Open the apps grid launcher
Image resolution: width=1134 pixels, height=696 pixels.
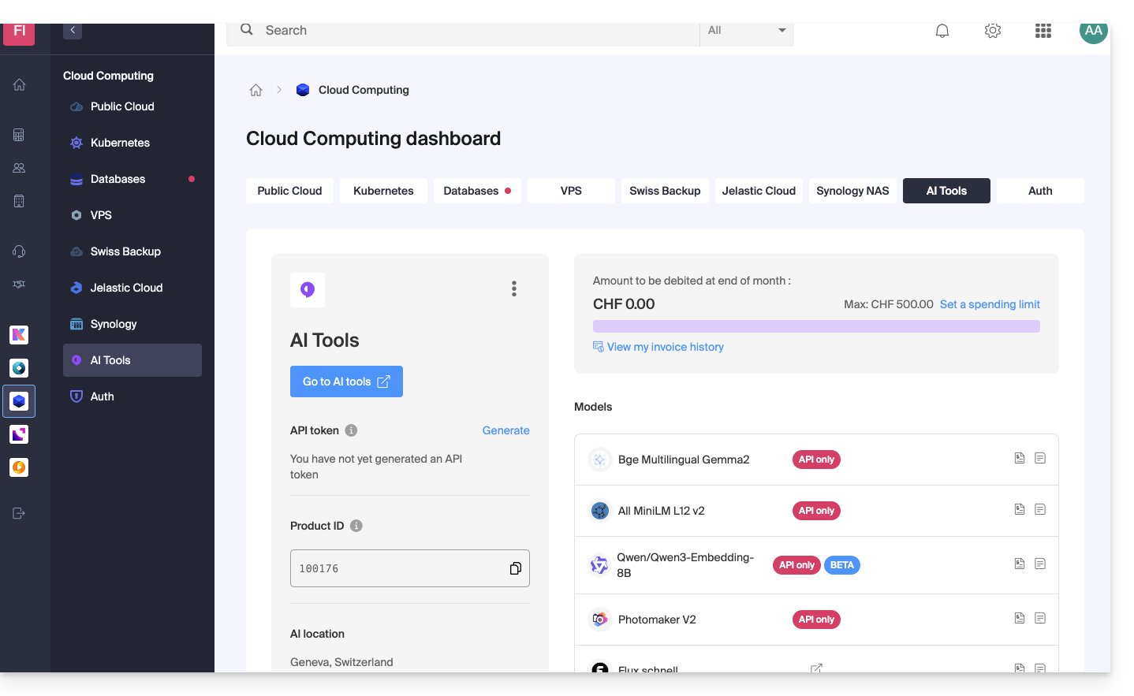click(x=1043, y=31)
